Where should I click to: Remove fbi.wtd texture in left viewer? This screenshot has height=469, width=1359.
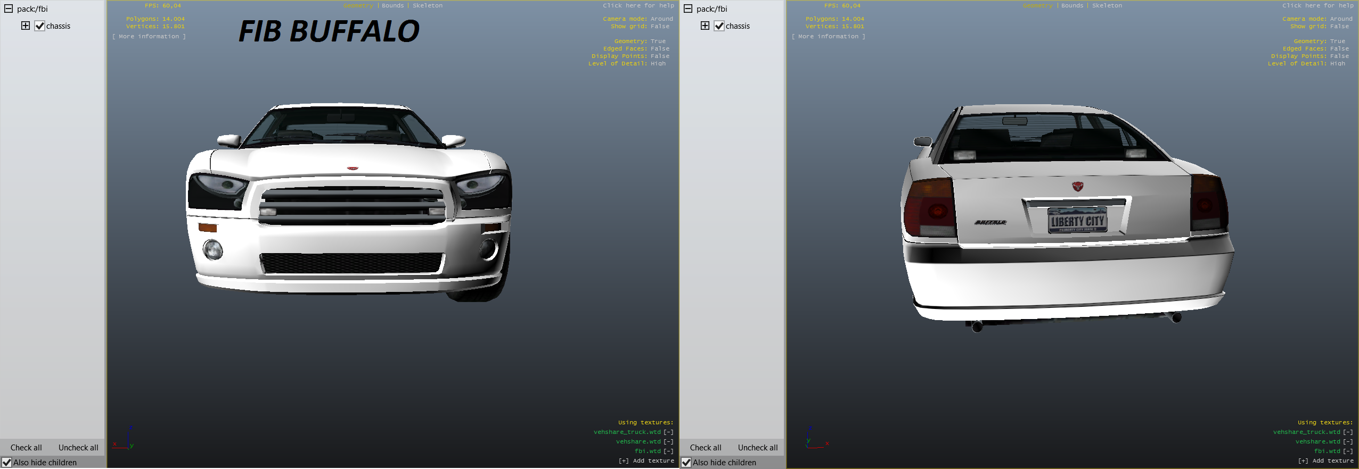669,451
